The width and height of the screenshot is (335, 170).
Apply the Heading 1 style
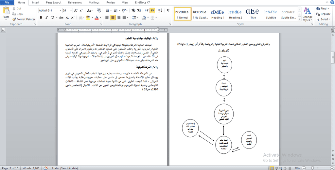[x=218, y=14]
